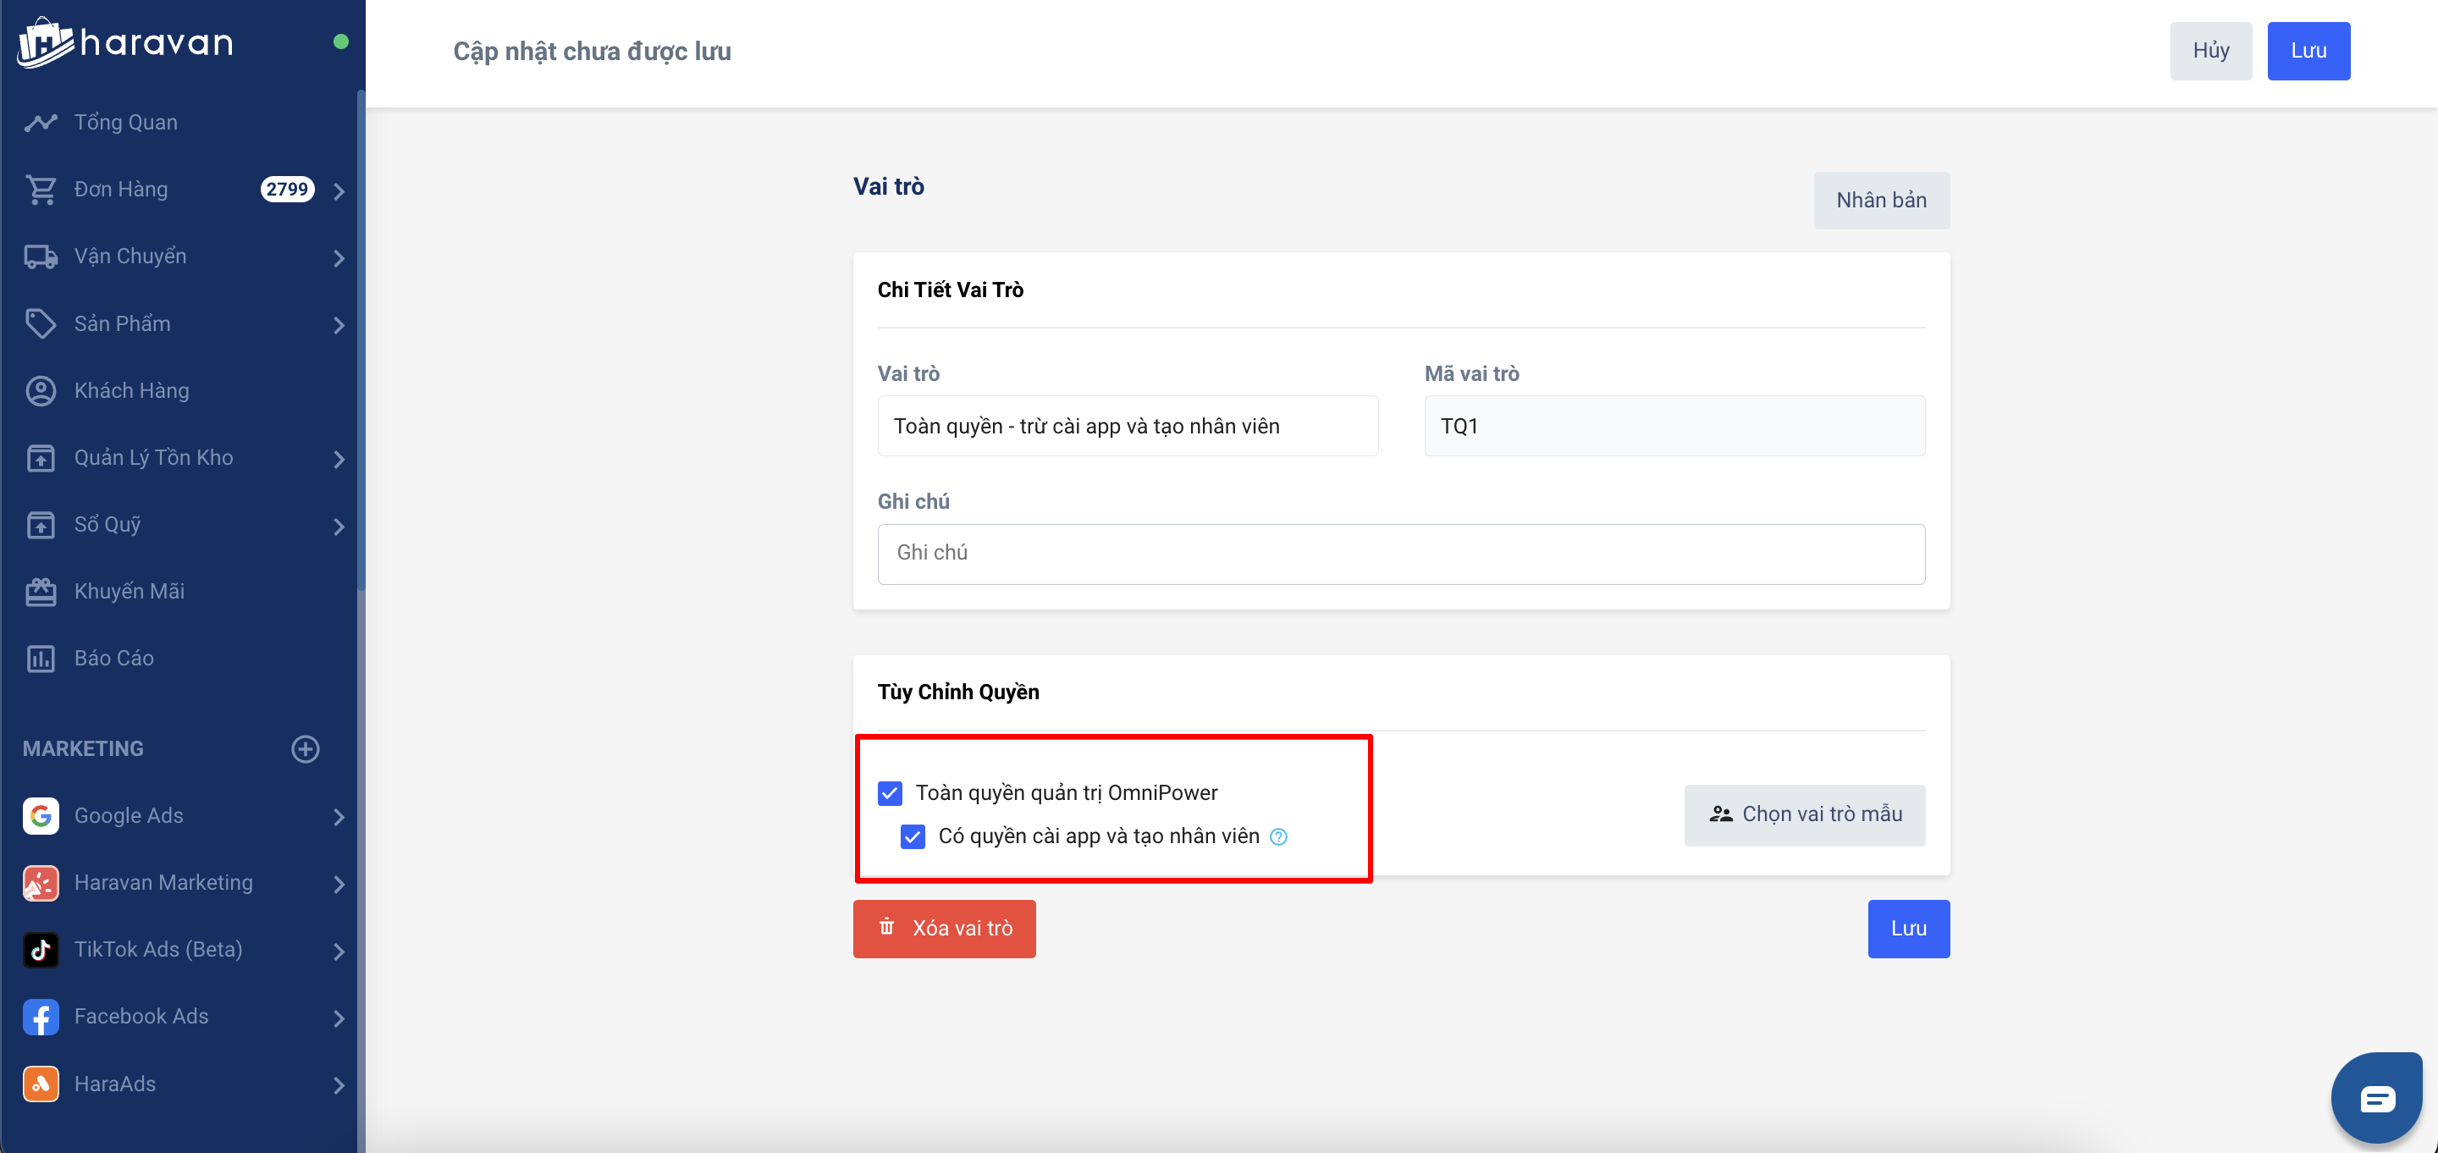Open the Đơn Hàng menu item
2438x1153 pixels.
tap(178, 190)
